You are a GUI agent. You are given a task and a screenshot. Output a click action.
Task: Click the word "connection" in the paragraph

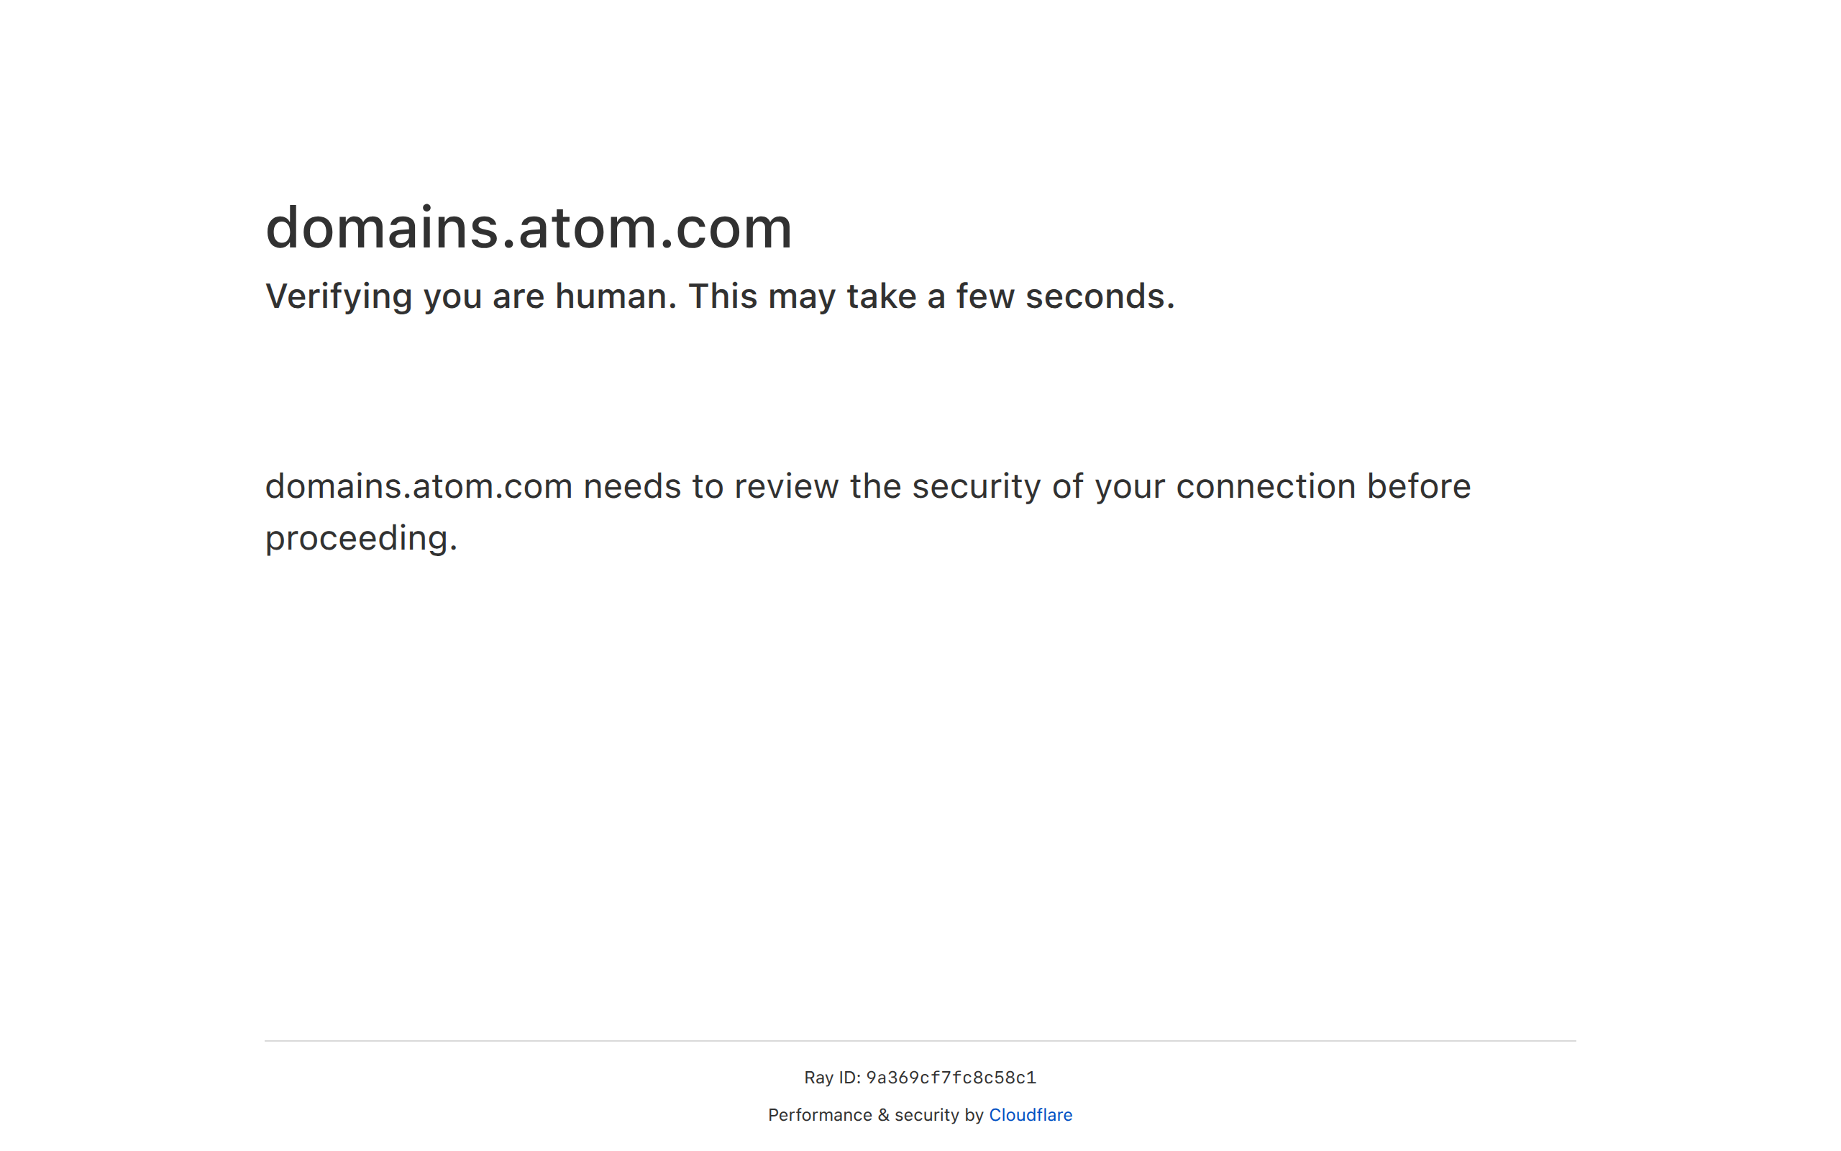pos(1265,486)
